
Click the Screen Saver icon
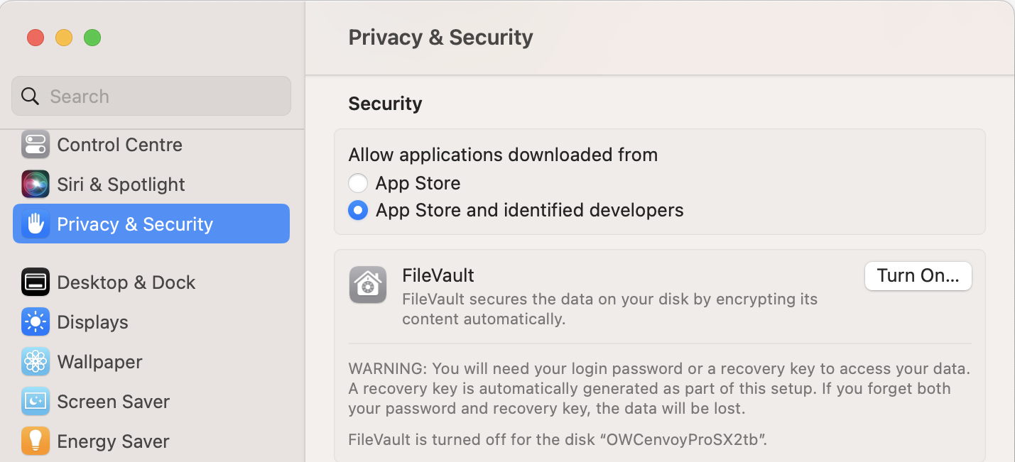point(36,402)
